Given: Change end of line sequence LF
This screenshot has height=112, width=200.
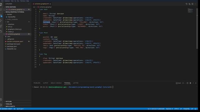Looking at the screenshot, I should (x=181, y=109).
